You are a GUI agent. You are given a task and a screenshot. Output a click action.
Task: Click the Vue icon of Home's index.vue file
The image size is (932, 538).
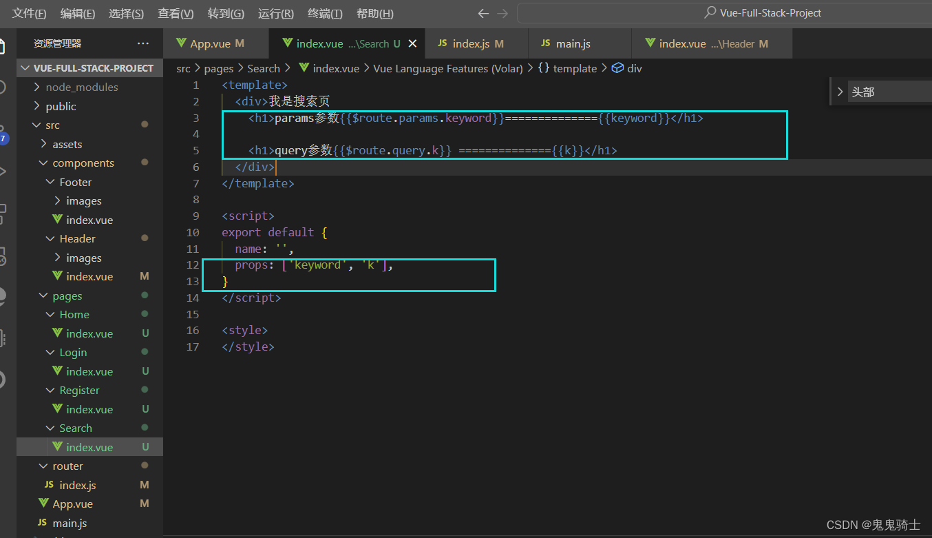[x=58, y=333]
